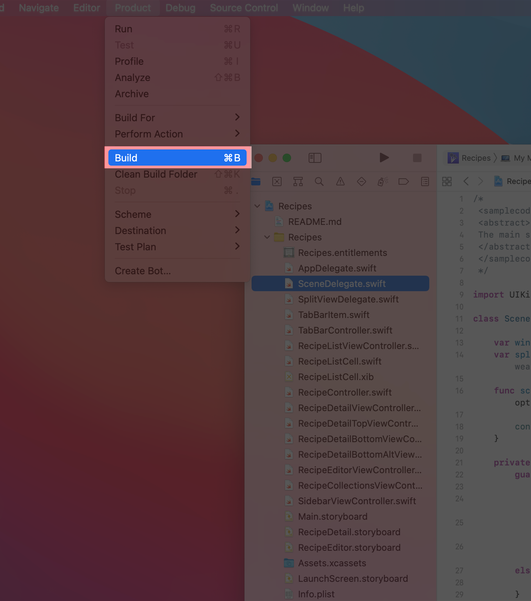Open the Help menu in menu bar

point(353,8)
